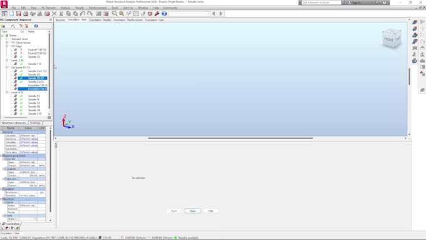The width and height of the screenshot is (426, 240).
Task: Click the layout selection icon at toolbar start
Action: 4,14
